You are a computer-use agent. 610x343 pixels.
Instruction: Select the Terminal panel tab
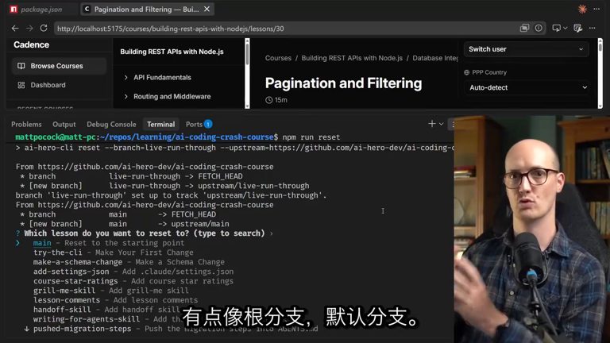[x=160, y=125]
